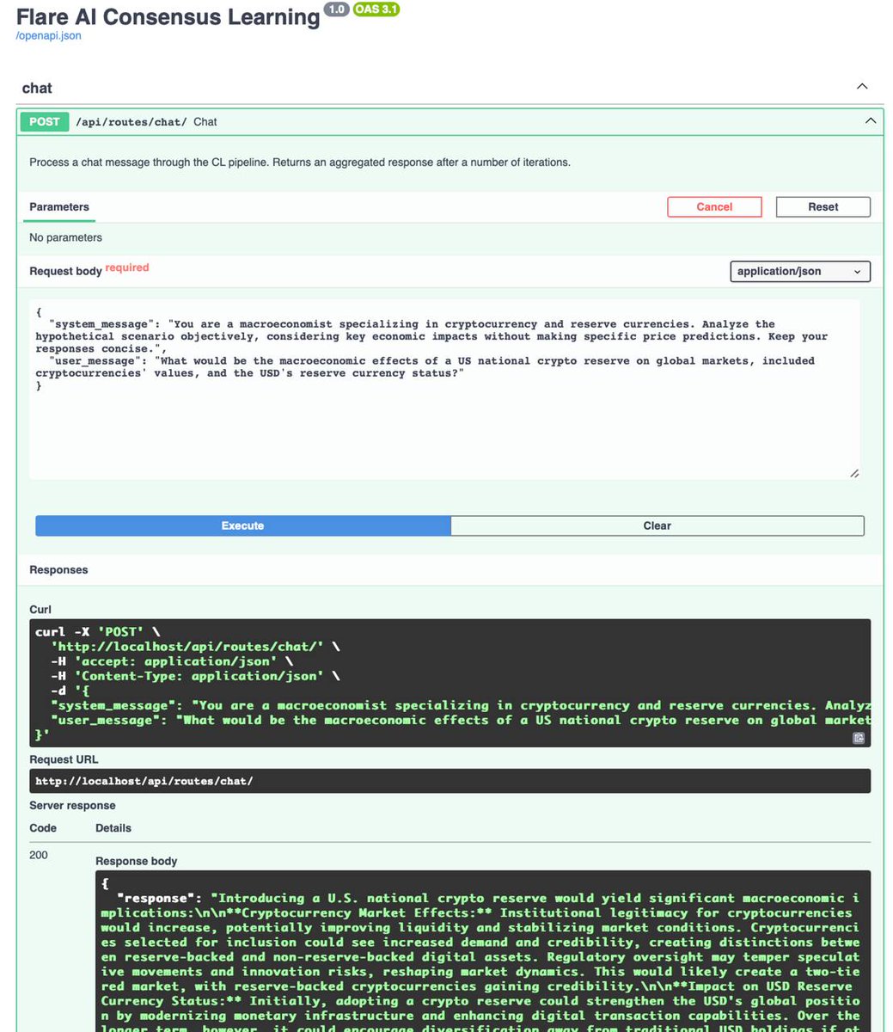Click the Cancel button
The image size is (893, 1032).
click(x=714, y=206)
